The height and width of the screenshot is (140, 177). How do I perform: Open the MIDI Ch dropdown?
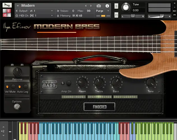point(52,16)
